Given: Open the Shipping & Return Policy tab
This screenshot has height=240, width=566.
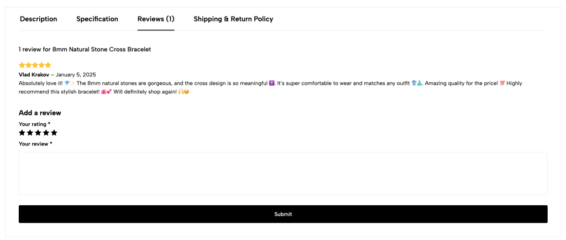Looking at the screenshot, I should pos(233,19).
